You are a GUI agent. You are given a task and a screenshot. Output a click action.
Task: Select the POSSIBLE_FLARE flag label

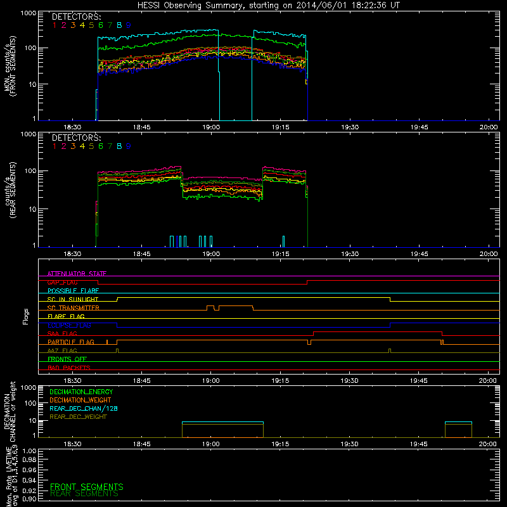[73, 291]
